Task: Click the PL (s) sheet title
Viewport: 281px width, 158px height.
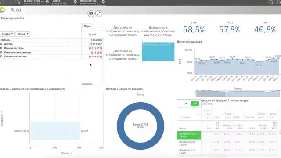Action: [x=16, y=10]
